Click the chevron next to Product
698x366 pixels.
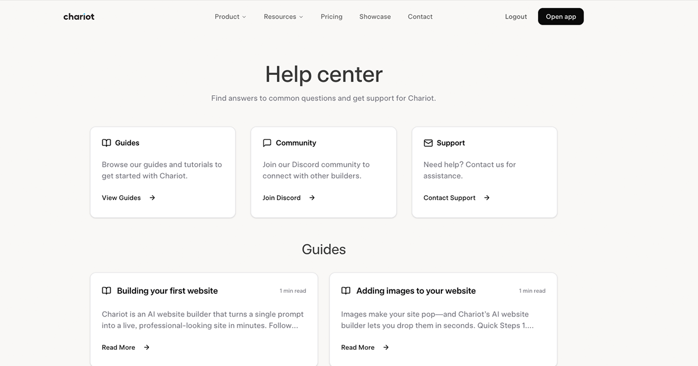[x=244, y=17]
